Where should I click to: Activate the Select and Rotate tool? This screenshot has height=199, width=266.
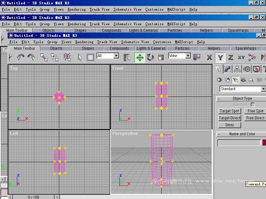(x=150, y=57)
